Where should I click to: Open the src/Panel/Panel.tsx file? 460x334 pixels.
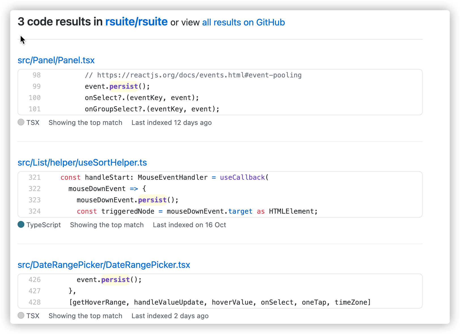(56, 60)
